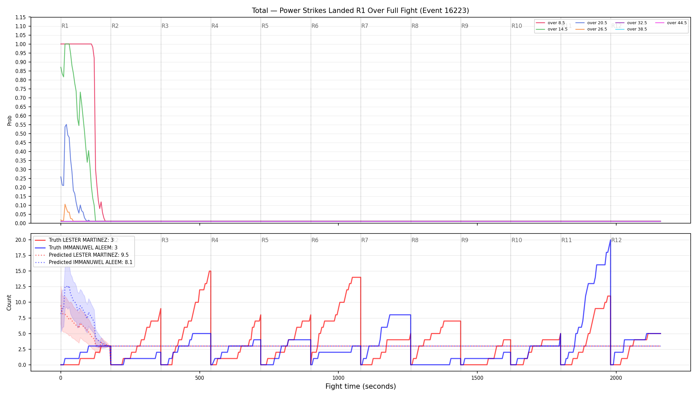Click the x-axis tick label '1000'
698x398 pixels.
coord(338,378)
